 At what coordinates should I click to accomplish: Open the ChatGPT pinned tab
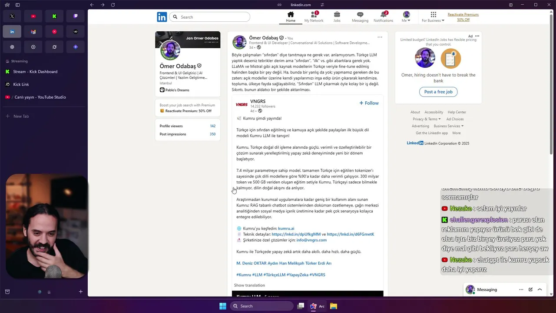[12, 47]
